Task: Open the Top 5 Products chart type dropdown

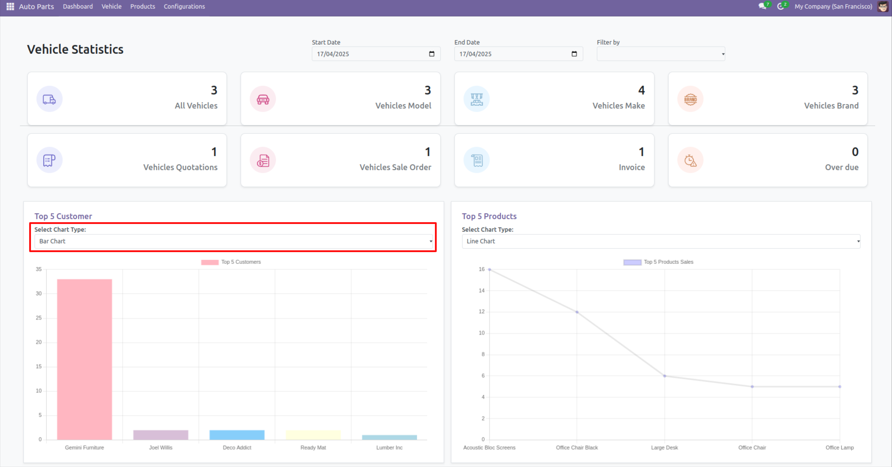Action: pos(661,242)
